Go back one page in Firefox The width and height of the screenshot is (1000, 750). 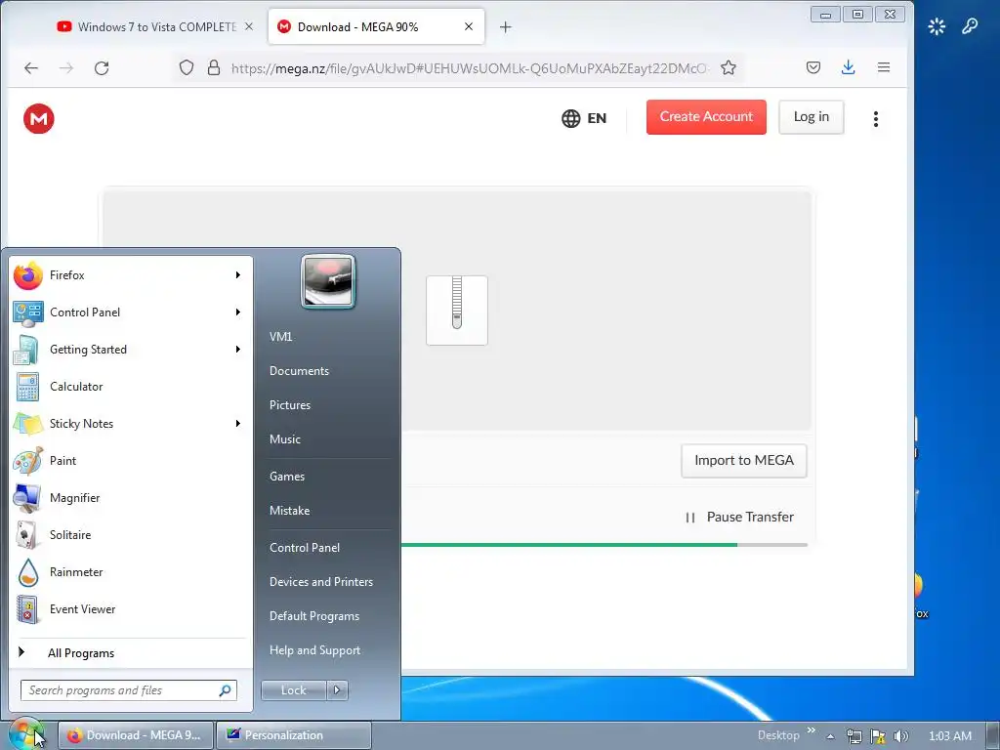click(x=31, y=68)
